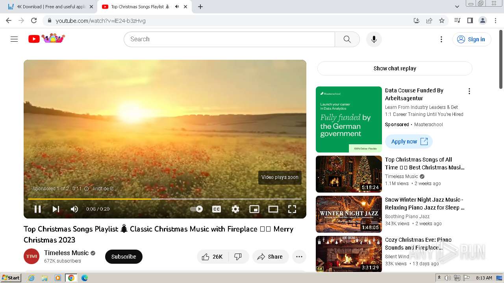Start voice search with the microphone
Image resolution: width=504 pixels, height=283 pixels.
(x=374, y=39)
